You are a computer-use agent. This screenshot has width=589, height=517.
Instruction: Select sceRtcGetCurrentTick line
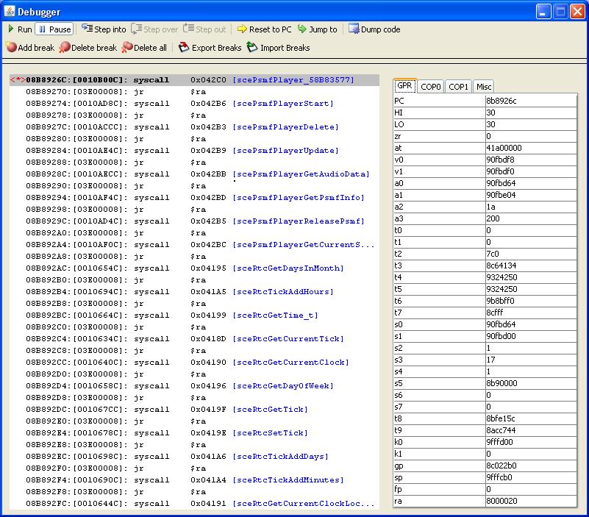click(x=194, y=339)
